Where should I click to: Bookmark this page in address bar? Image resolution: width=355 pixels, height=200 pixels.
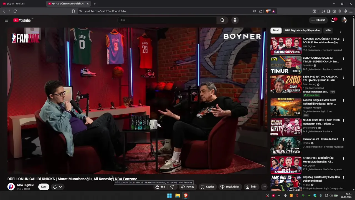tap(73, 11)
